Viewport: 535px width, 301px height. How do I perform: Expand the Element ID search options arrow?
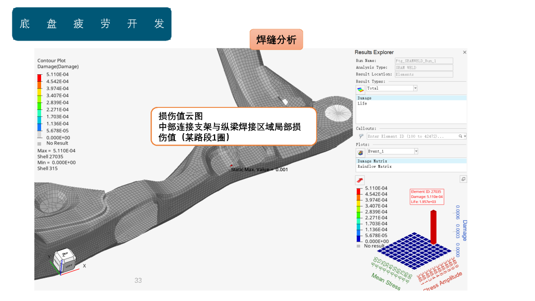point(465,136)
